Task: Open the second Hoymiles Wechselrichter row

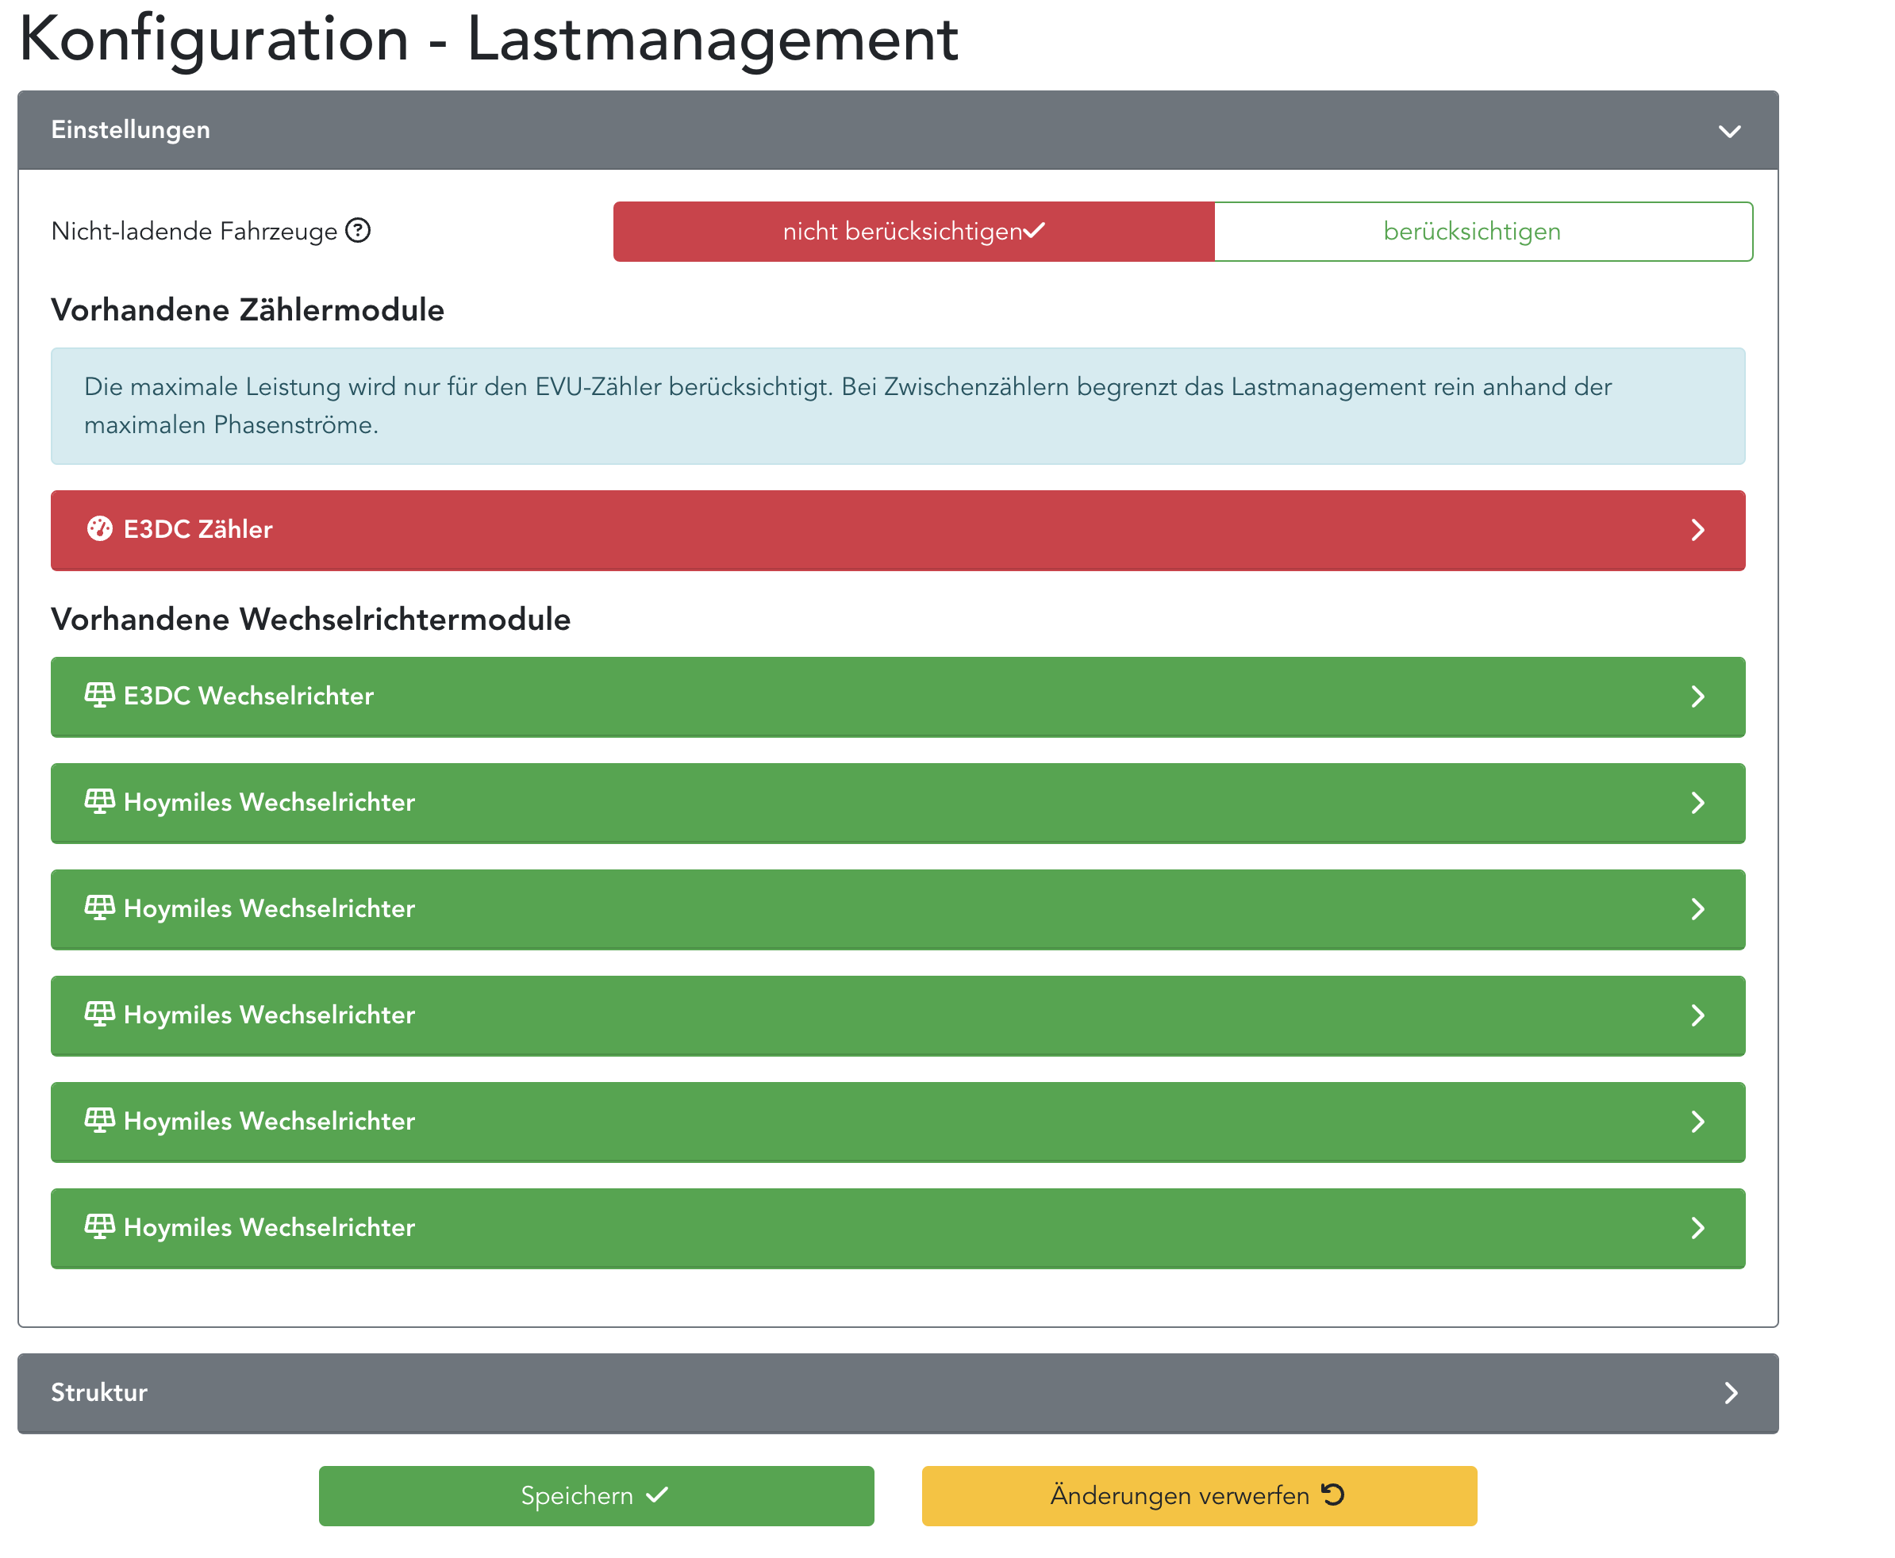Action: point(898,909)
